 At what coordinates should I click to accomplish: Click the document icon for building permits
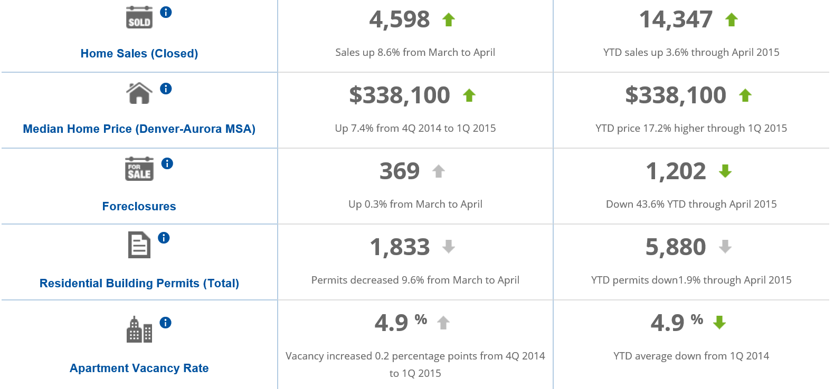tap(139, 245)
